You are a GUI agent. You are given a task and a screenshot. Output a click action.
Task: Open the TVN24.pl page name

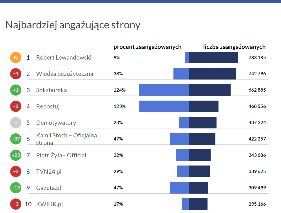point(49,171)
